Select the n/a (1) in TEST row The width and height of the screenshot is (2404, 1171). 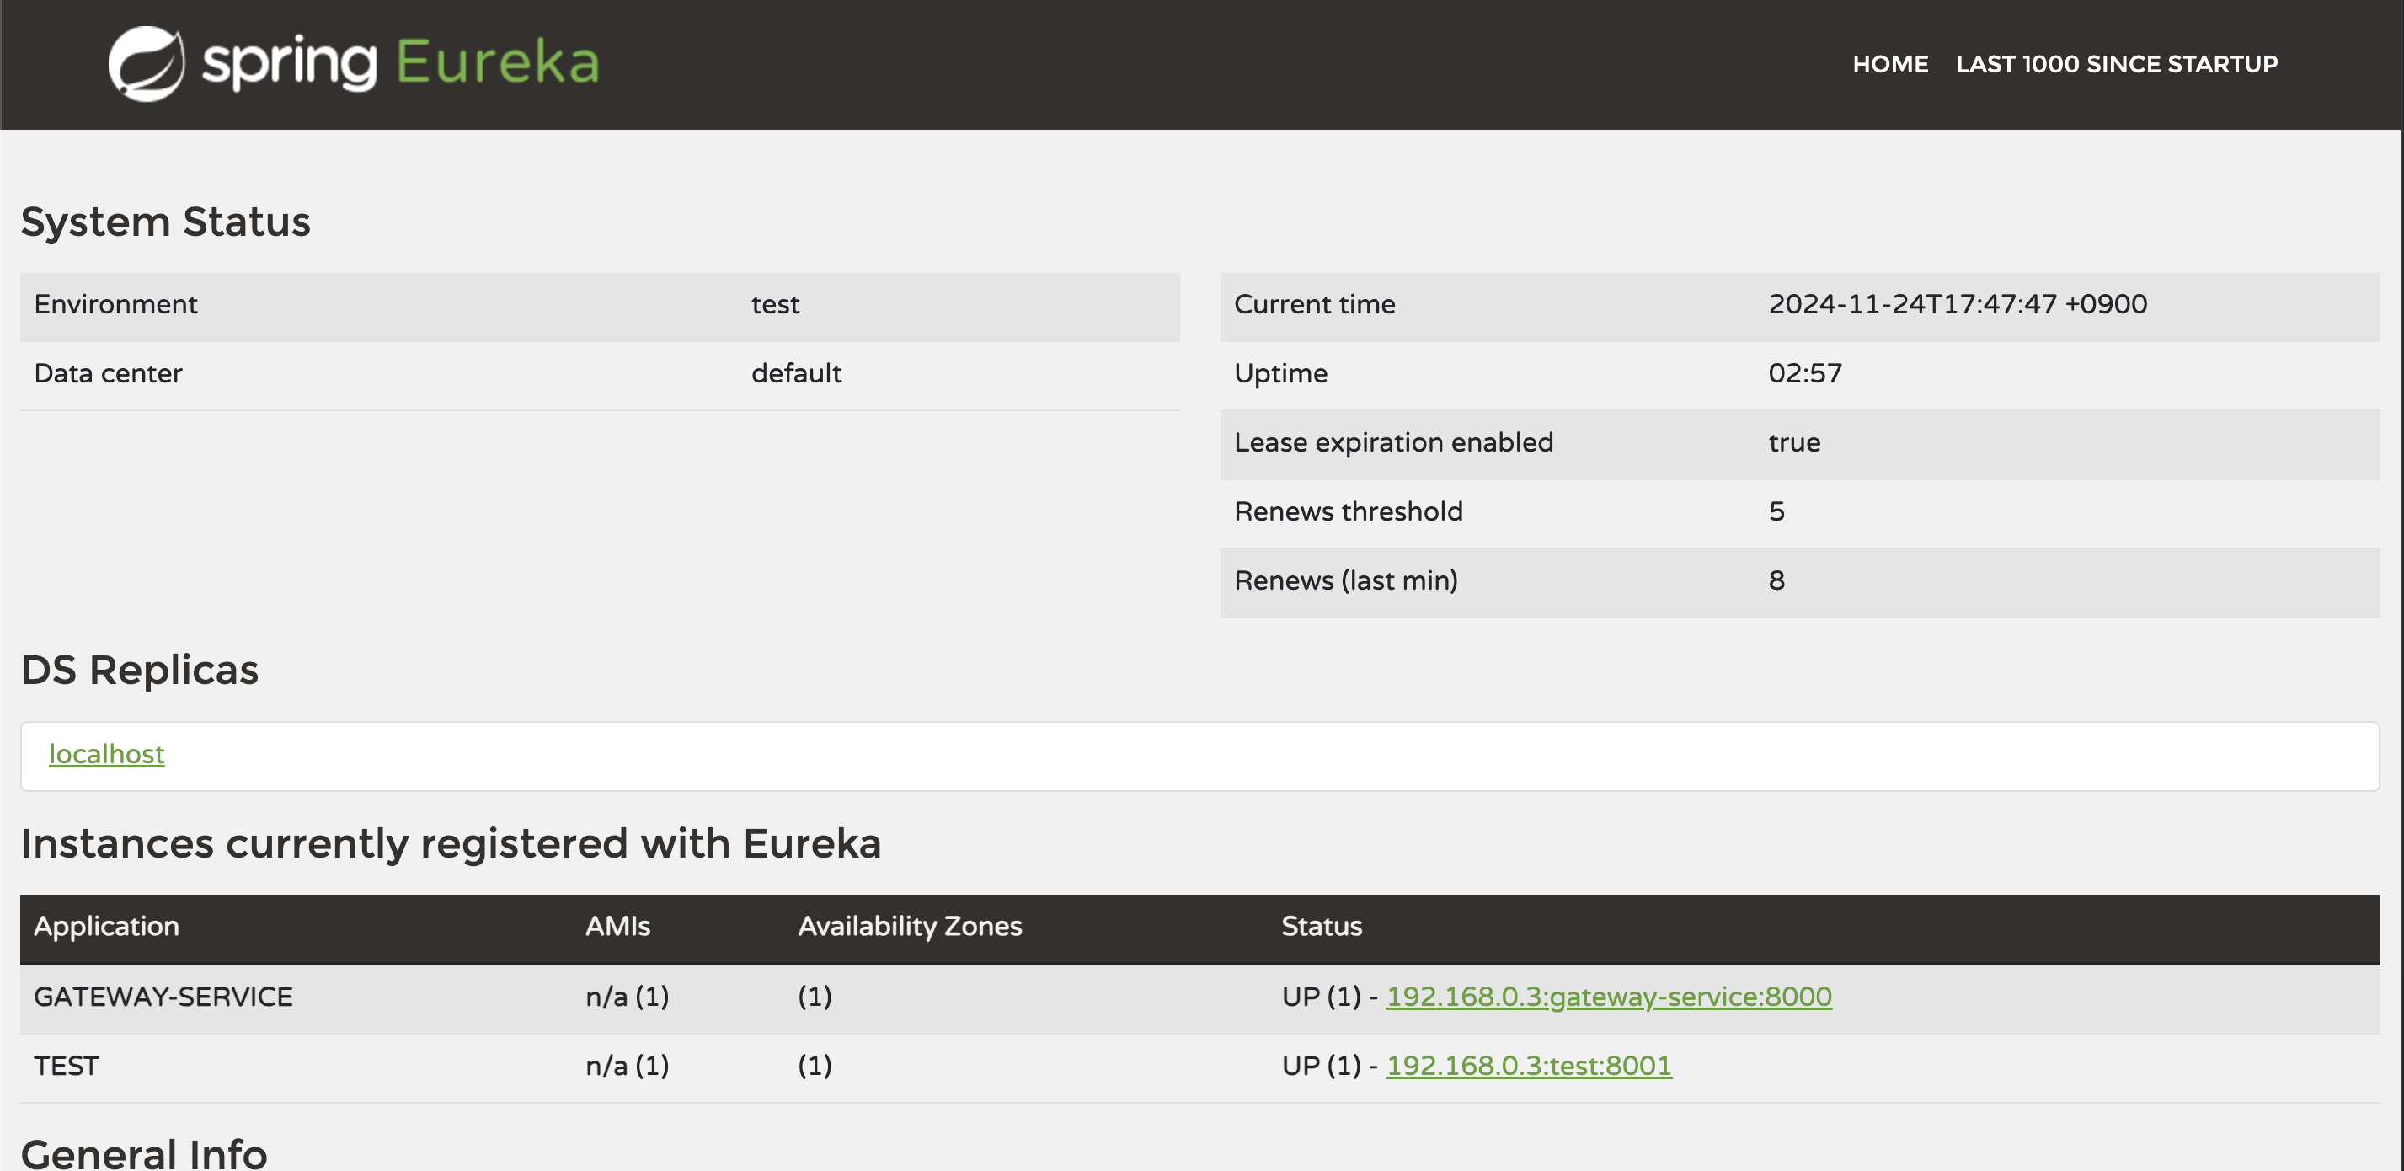(628, 1066)
